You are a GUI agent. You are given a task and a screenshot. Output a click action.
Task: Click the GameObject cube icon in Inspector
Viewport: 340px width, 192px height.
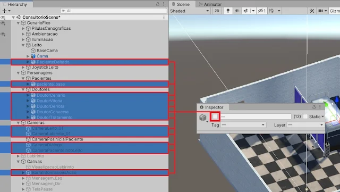[x=203, y=118]
